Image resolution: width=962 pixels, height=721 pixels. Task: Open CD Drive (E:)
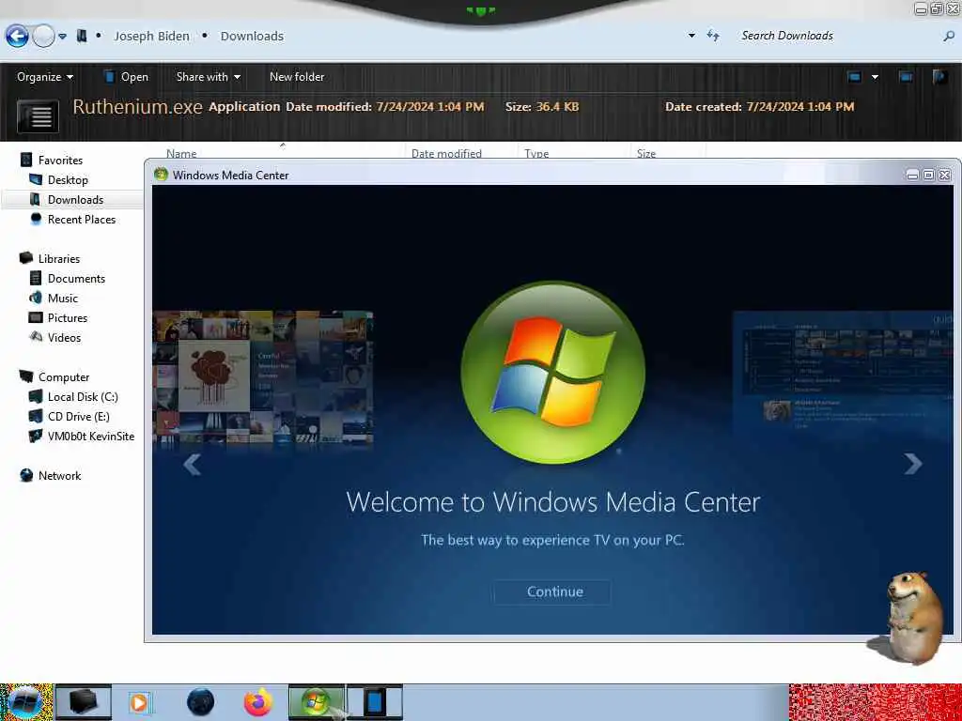click(x=79, y=416)
